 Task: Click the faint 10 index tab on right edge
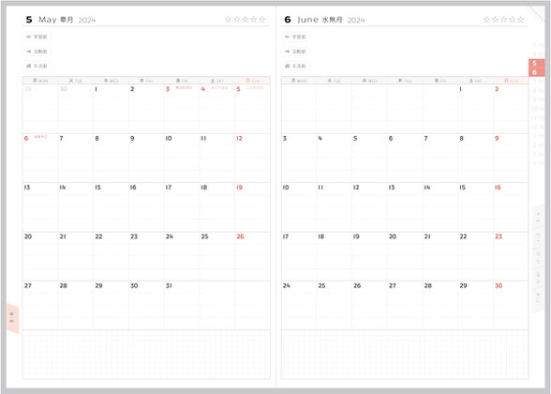click(x=538, y=109)
